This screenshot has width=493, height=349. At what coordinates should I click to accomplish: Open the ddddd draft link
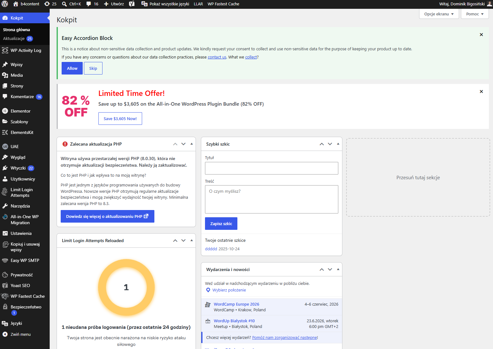(211, 249)
